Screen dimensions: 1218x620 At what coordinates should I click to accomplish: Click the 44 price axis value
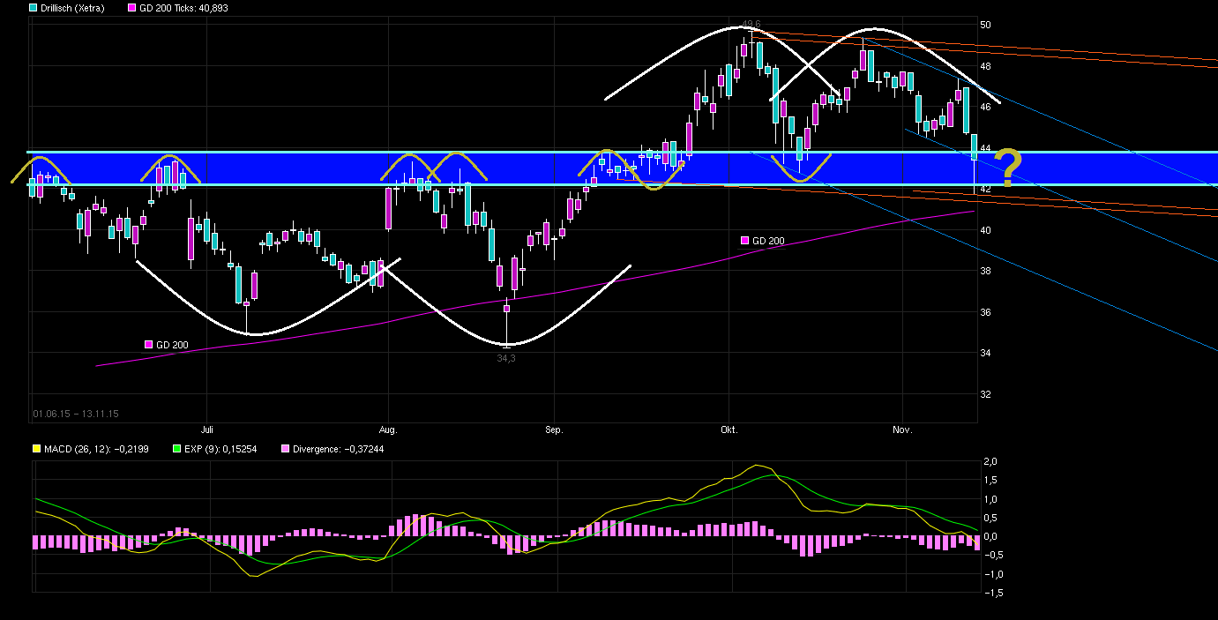tap(985, 148)
